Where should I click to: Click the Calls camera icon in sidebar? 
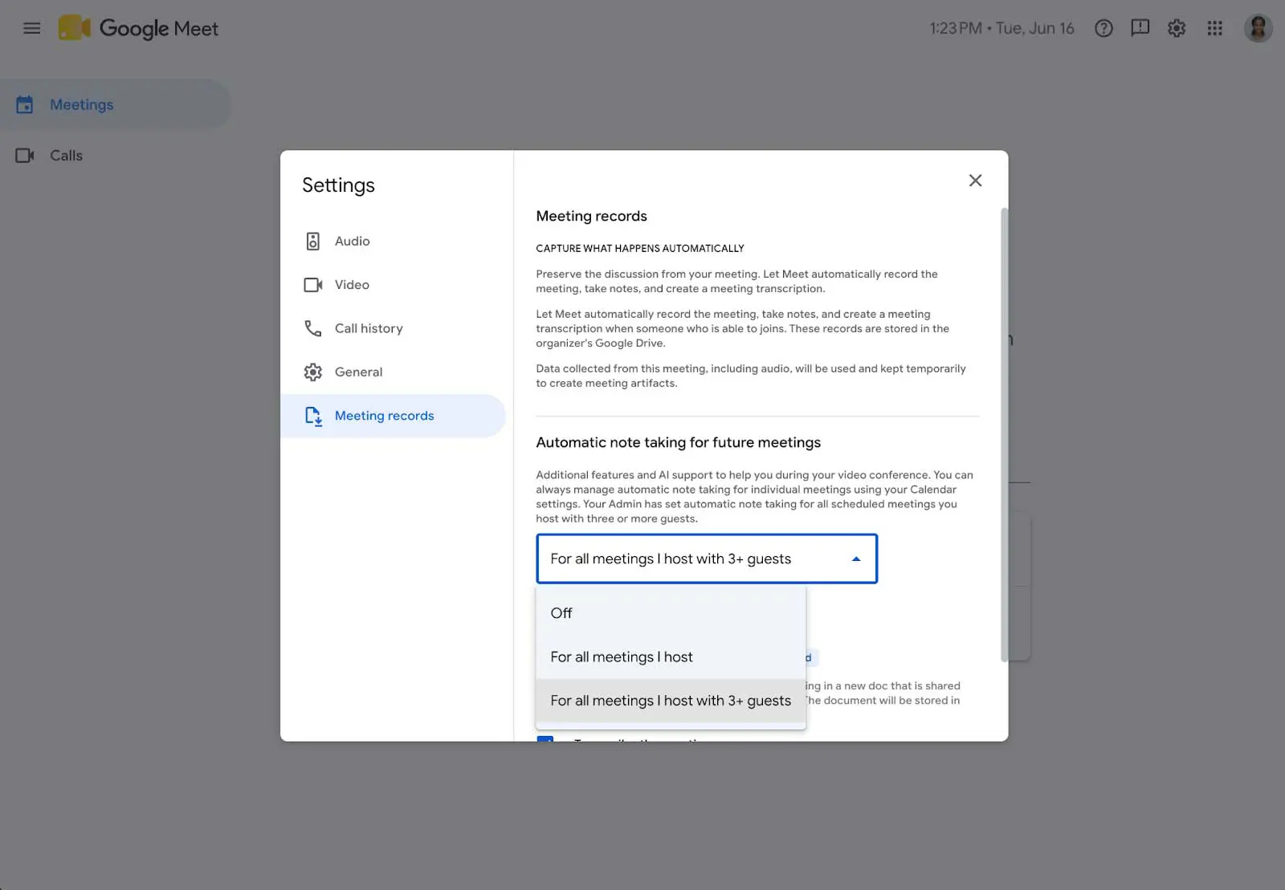(25, 156)
